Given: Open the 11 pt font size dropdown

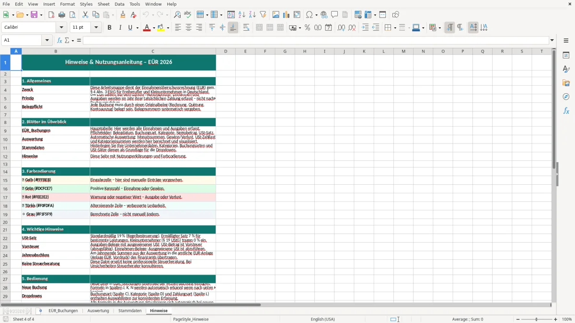Looking at the screenshot, I should [96, 28].
